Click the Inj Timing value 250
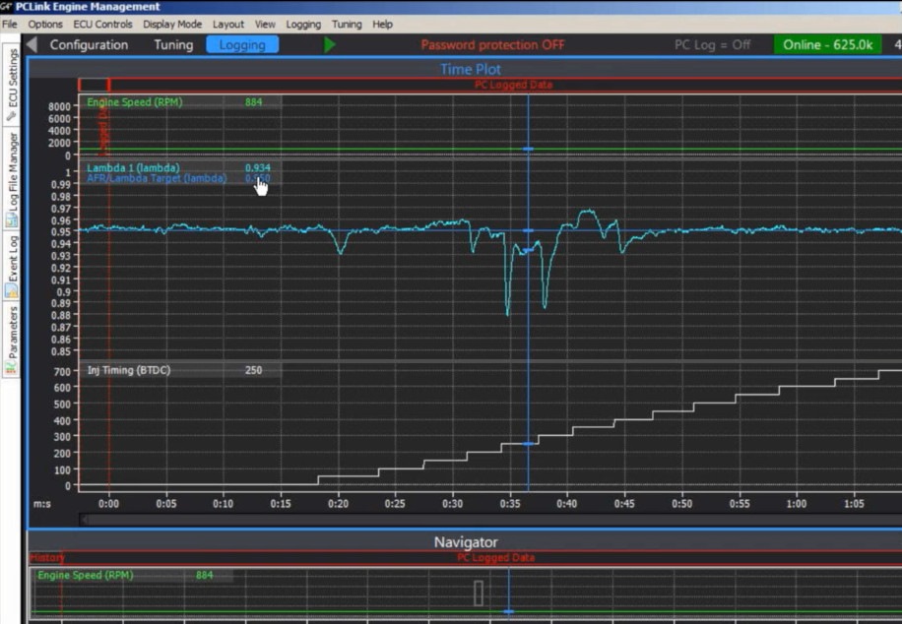902x624 pixels. [253, 370]
